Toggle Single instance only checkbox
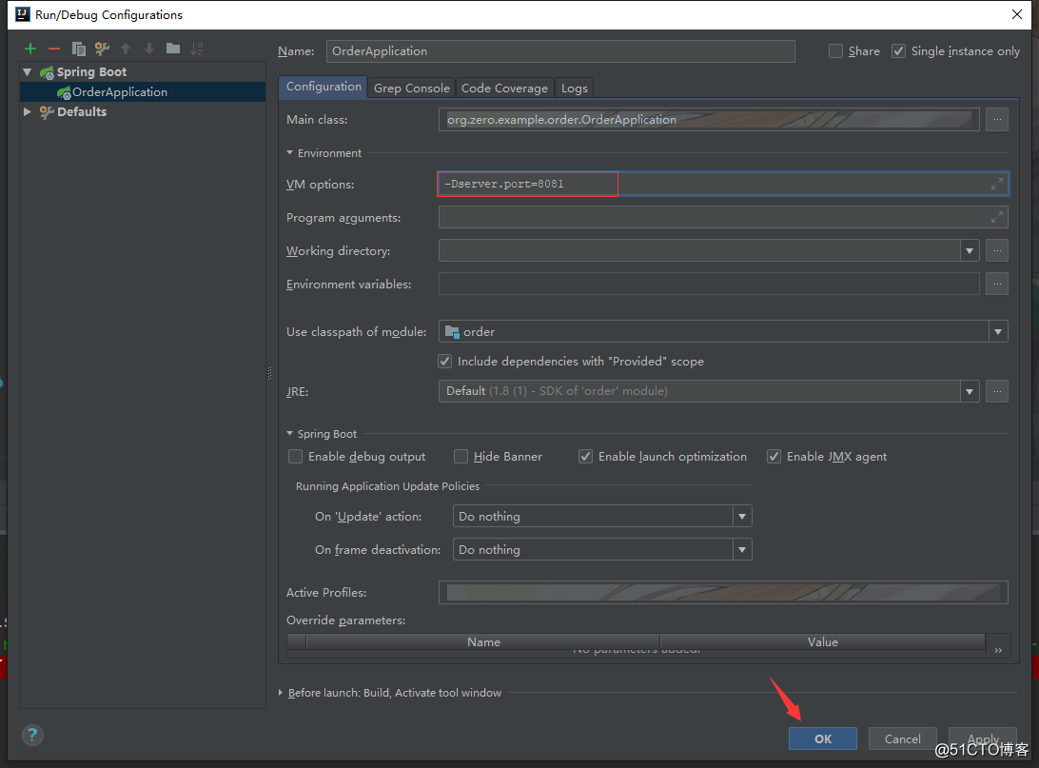 [898, 51]
